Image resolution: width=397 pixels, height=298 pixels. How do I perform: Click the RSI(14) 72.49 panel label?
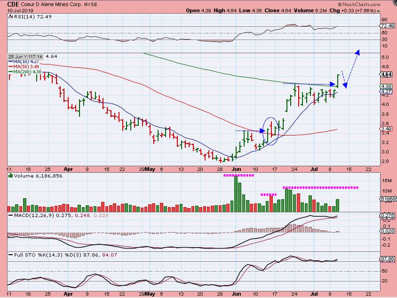(x=32, y=17)
